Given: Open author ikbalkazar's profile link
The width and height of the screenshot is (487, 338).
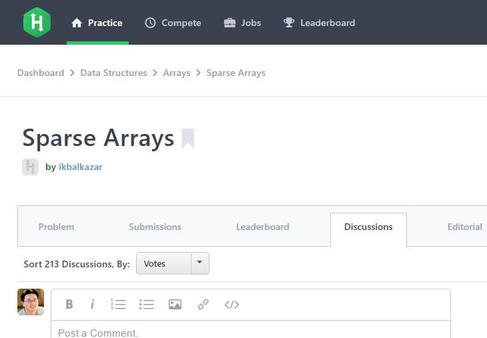Looking at the screenshot, I should tap(81, 167).
